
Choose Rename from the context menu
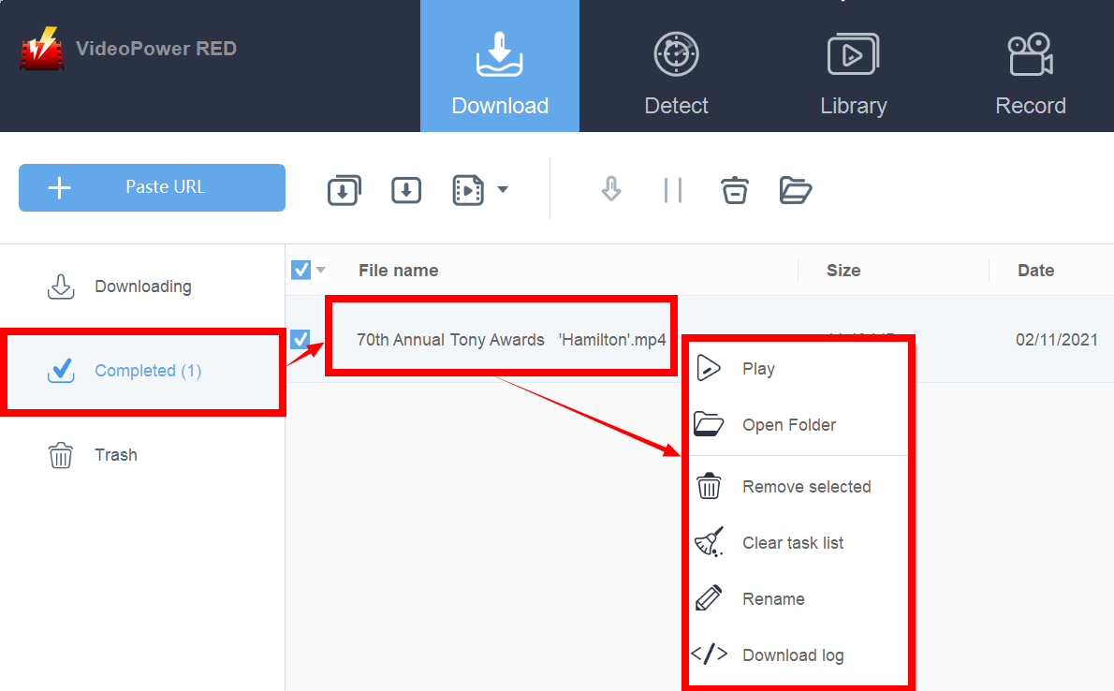pos(799,599)
